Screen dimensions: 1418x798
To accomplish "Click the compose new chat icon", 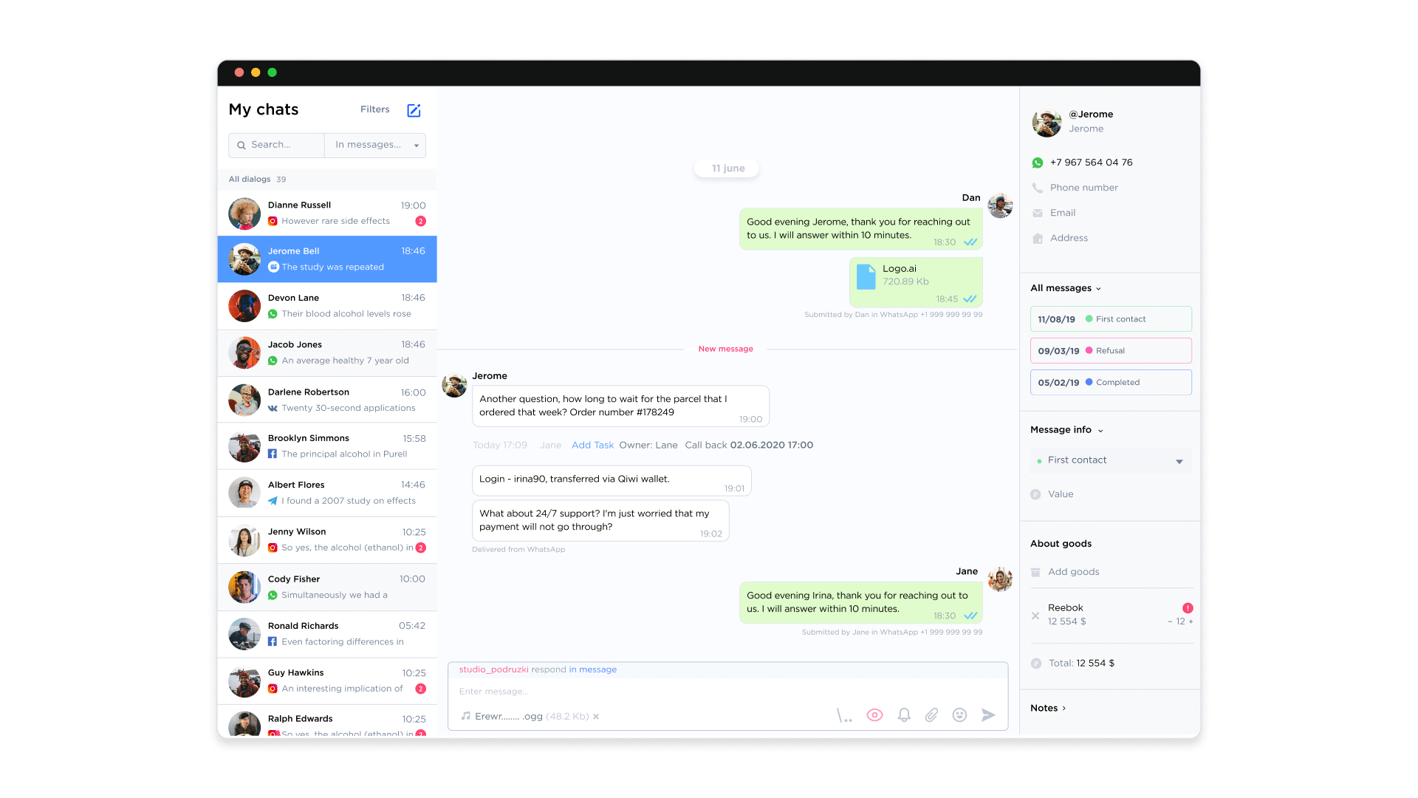I will click(414, 109).
